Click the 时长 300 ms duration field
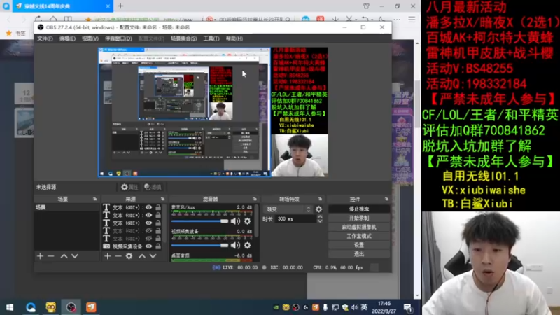 [295, 219]
